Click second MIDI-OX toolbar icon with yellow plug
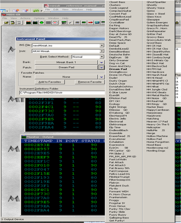Image resolution: width=181 pixels, height=223 pixels. [x=13, y=23]
